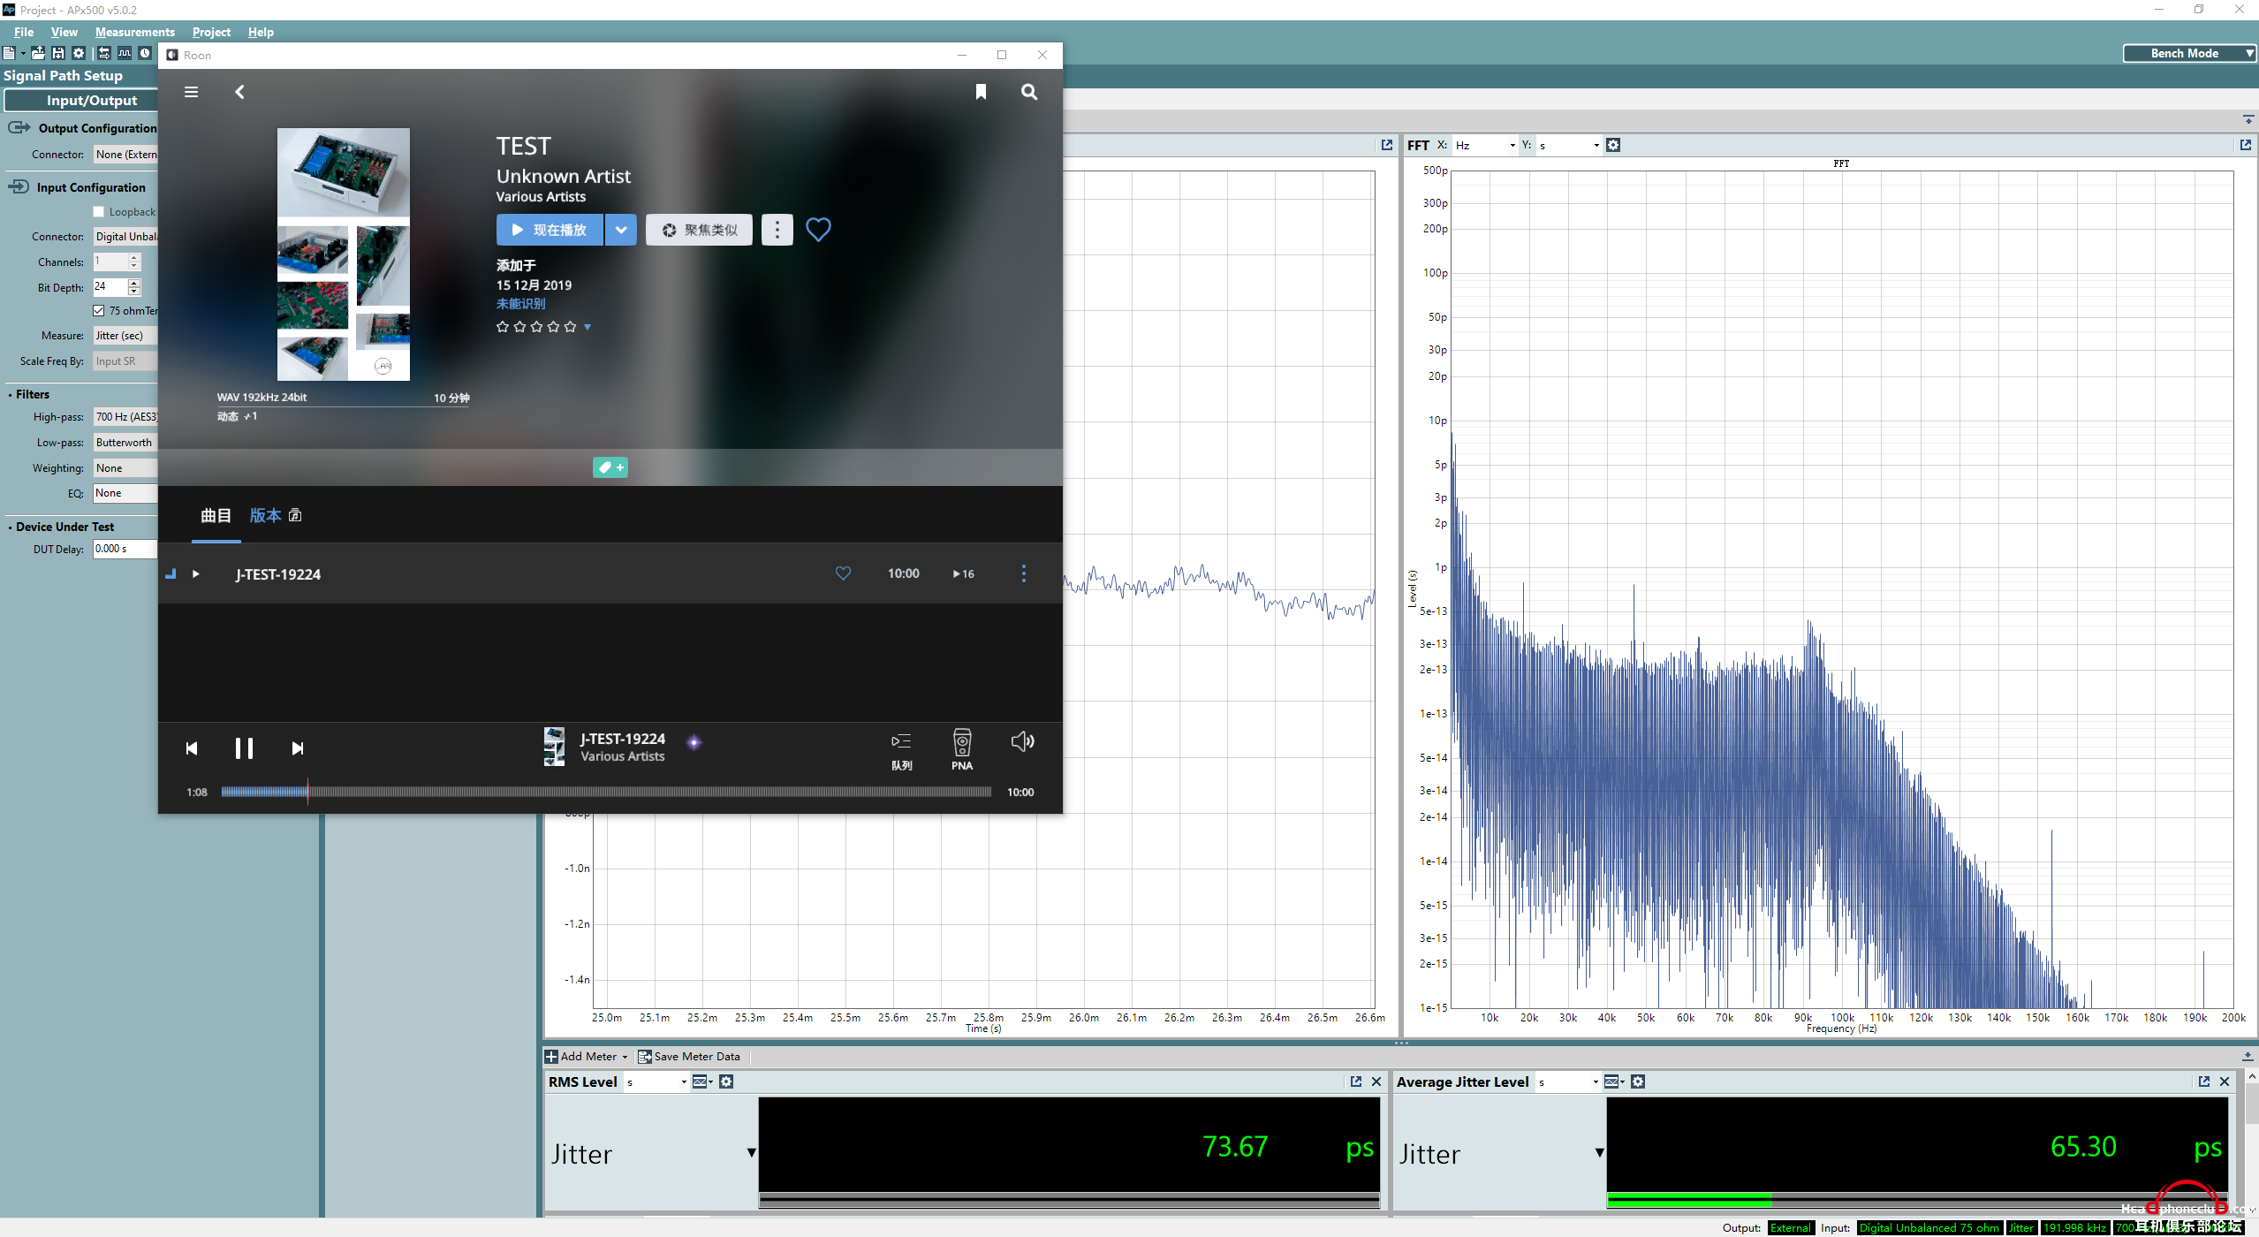Click the 未能识别 unidentified link

(x=520, y=304)
